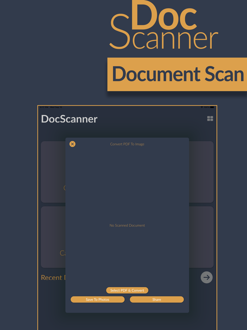247x330 pixels.
Task: Click the DocScanner app title
Action: point(69,119)
